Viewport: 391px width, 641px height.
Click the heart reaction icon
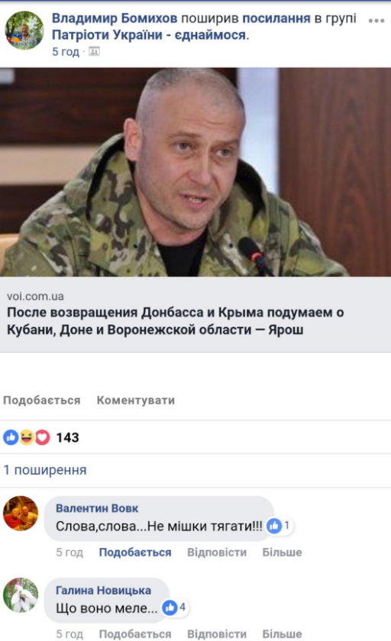(42, 437)
